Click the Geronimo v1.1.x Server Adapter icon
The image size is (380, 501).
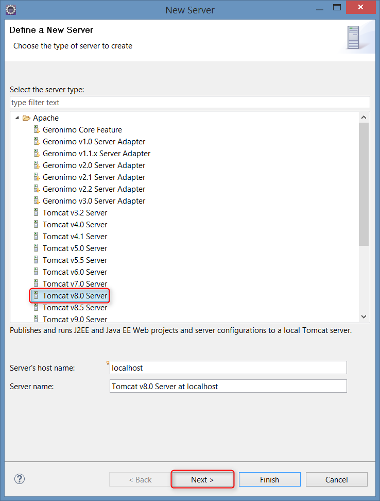[37, 153]
